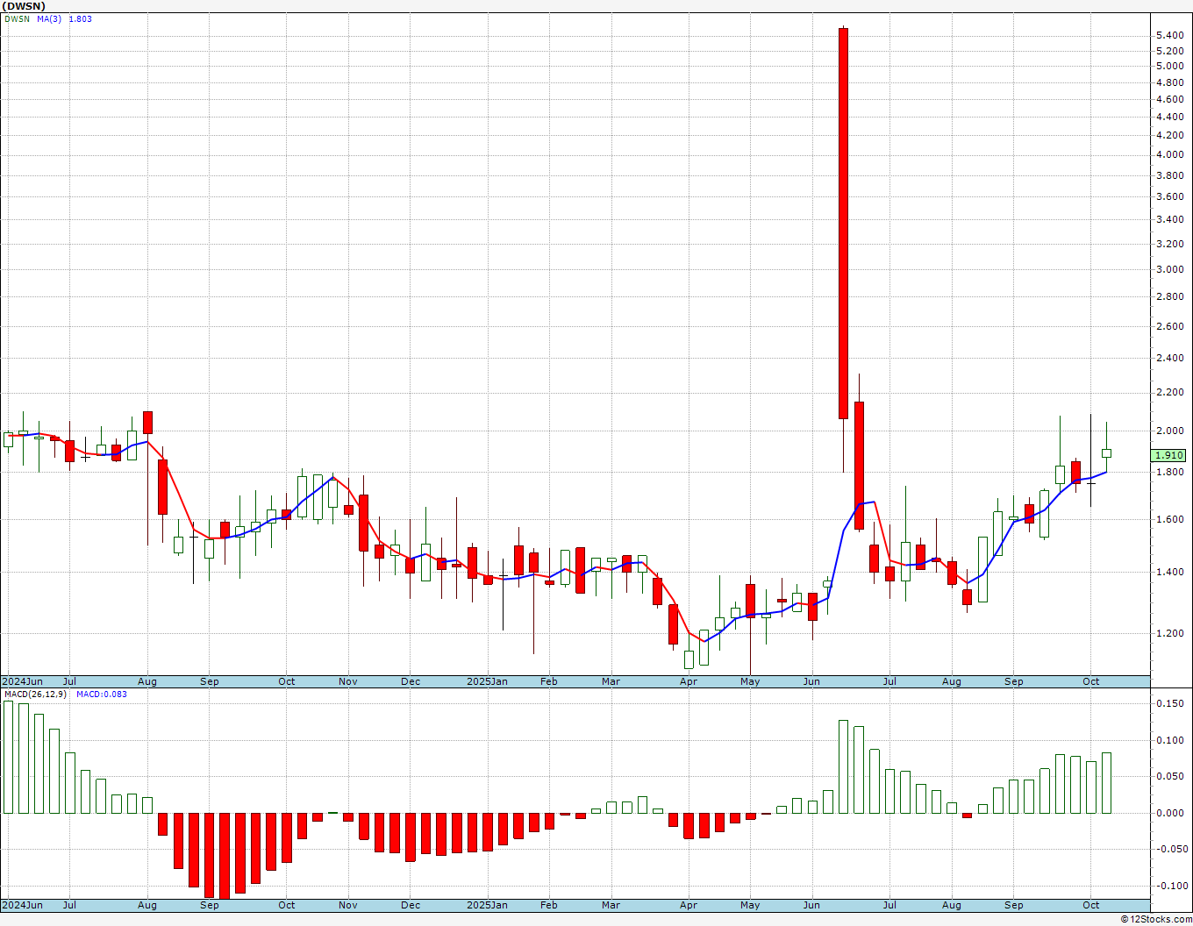This screenshot has height=926, width=1193.
Task: Click Sep 2025 on the price chart date axis
Action: (1014, 681)
